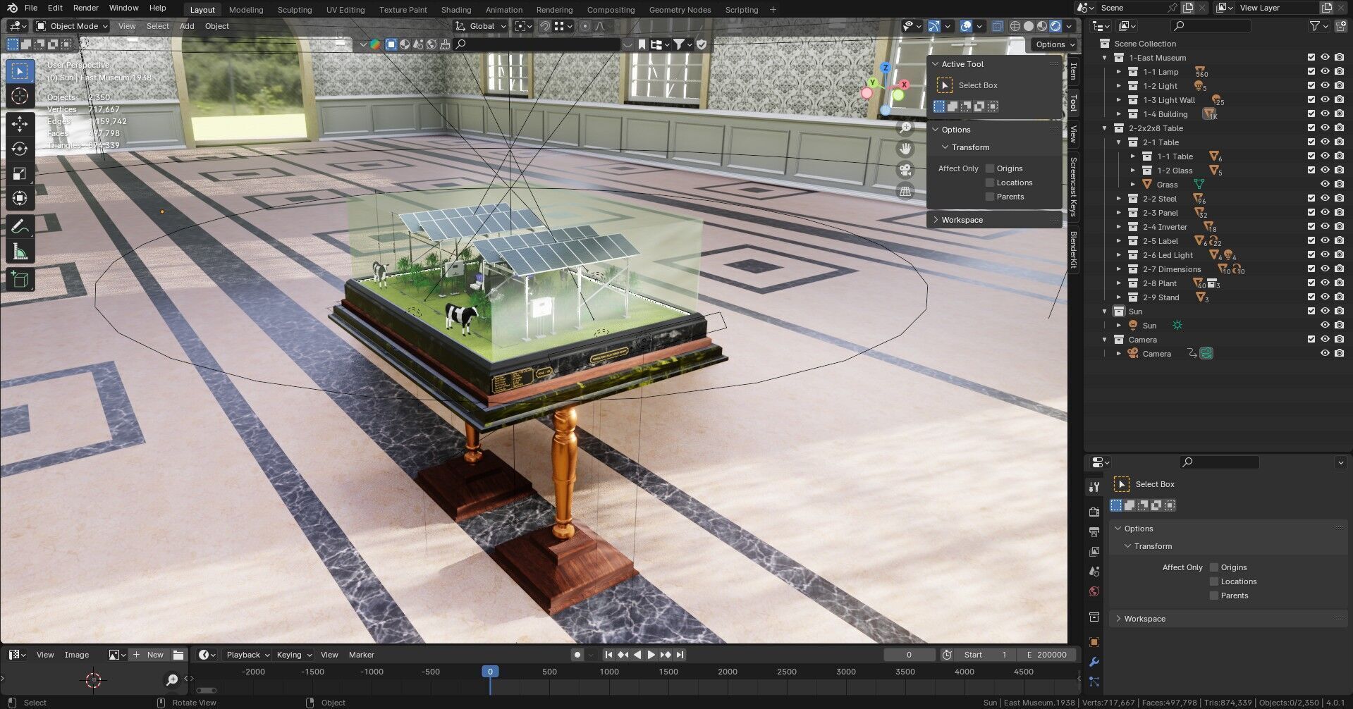This screenshot has height=709, width=1353.
Task: Jump to the timeline start frame
Action: [608, 655]
